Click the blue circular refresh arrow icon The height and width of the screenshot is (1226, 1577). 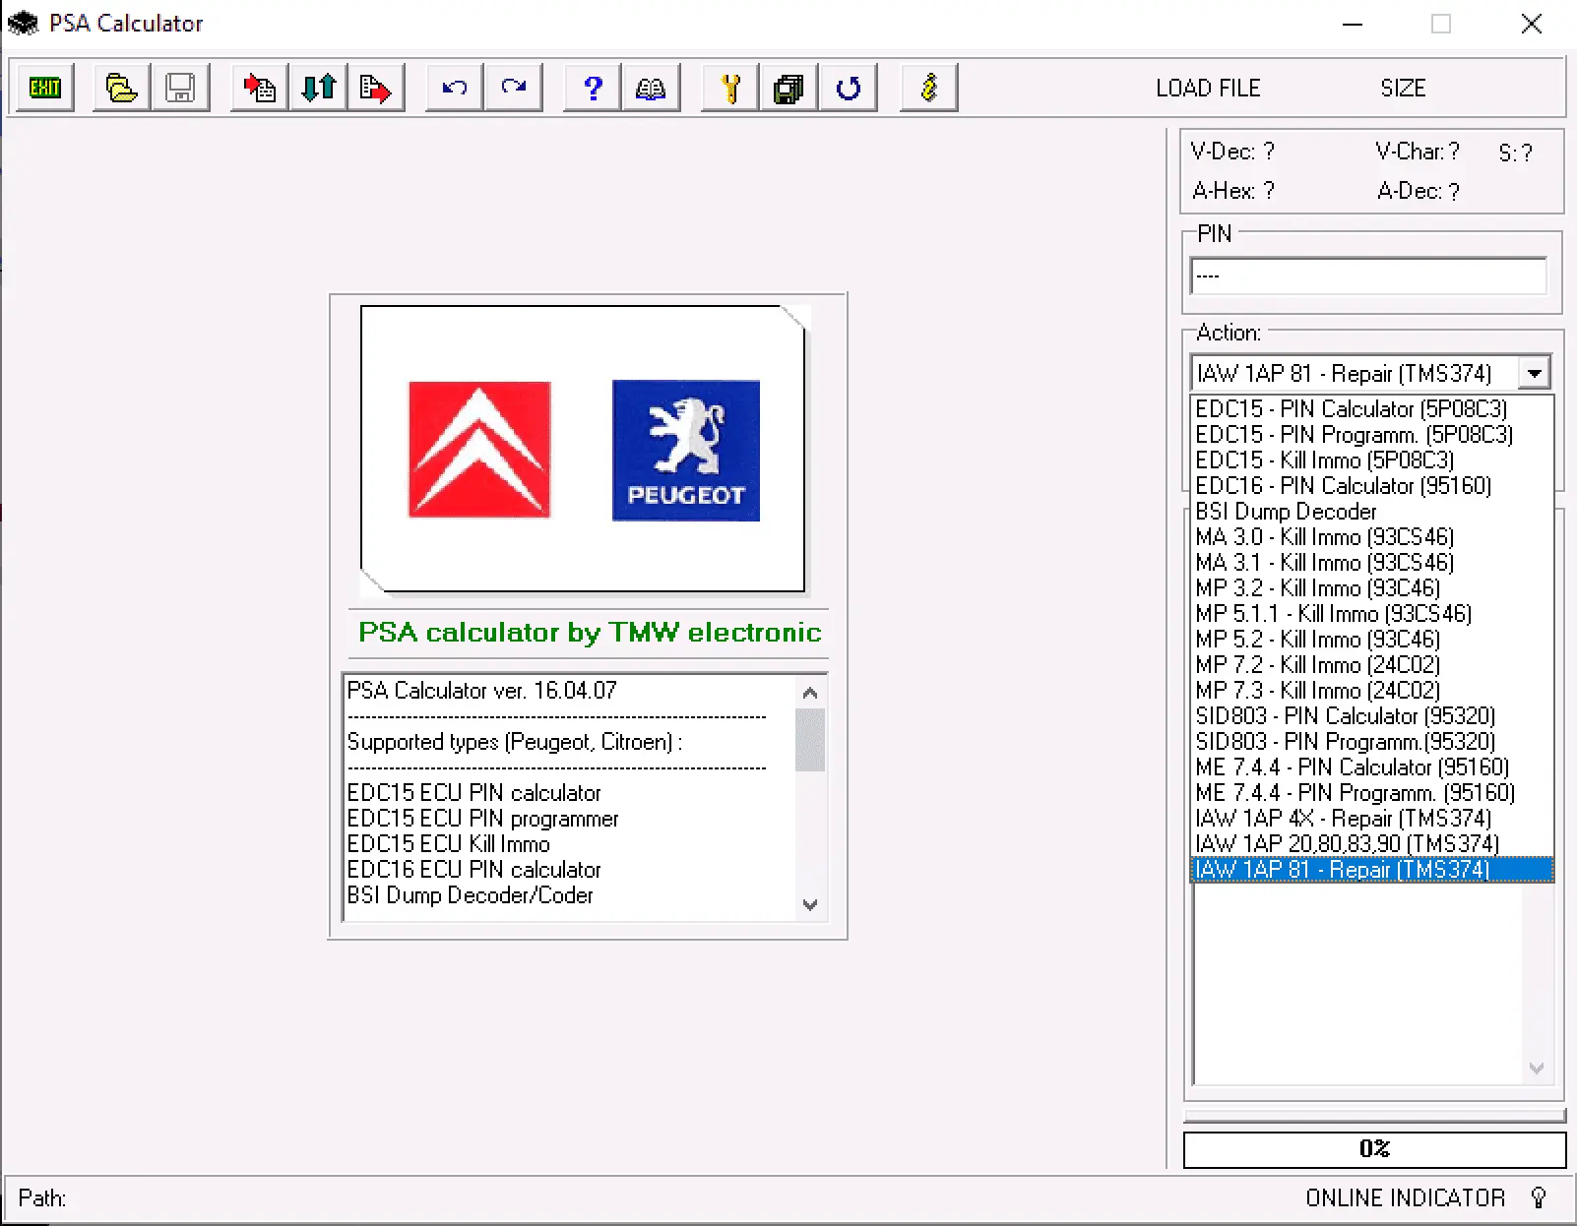pos(848,89)
